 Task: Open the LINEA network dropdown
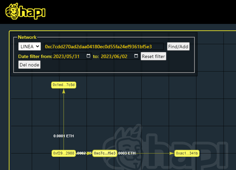click(29, 46)
